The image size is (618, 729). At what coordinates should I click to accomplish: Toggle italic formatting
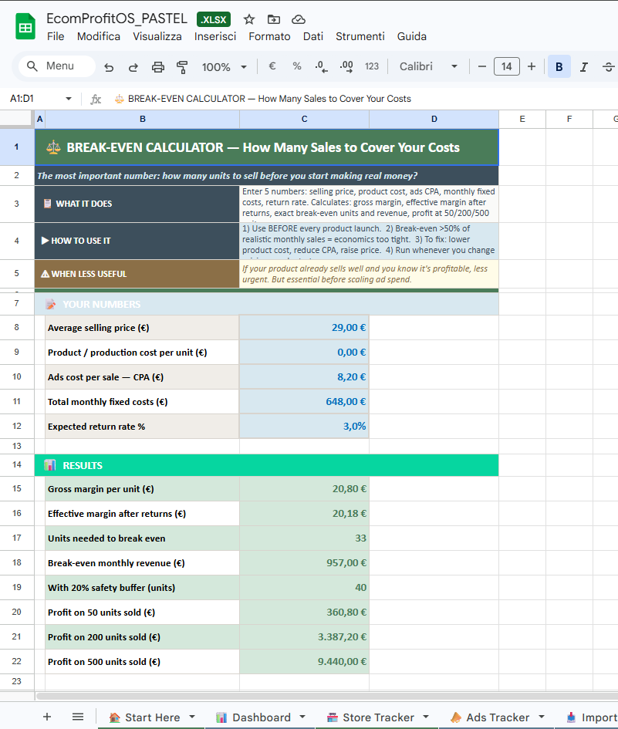click(x=583, y=67)
